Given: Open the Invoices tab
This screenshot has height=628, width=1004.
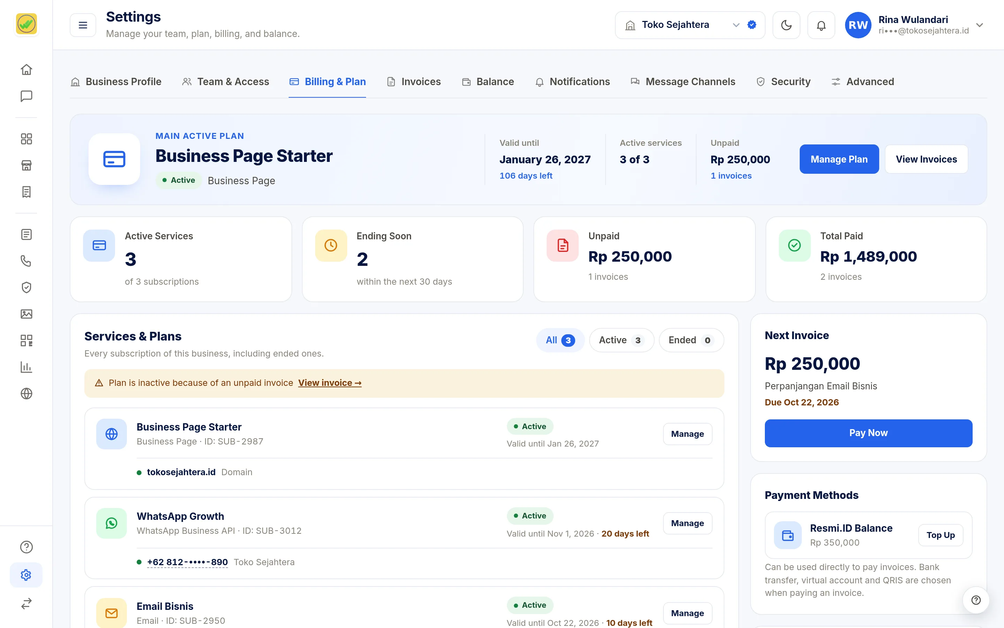Looking at the screenshot, I should 414,82.
